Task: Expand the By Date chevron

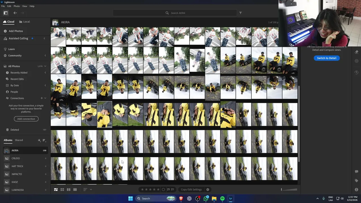Action: click(45, 85)
